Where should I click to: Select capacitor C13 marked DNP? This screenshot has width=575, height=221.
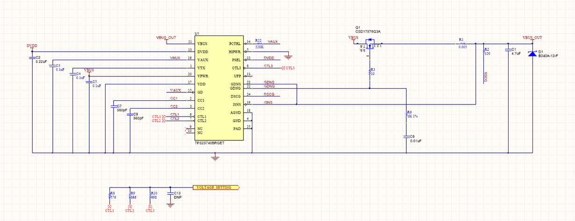pos(170,193)
